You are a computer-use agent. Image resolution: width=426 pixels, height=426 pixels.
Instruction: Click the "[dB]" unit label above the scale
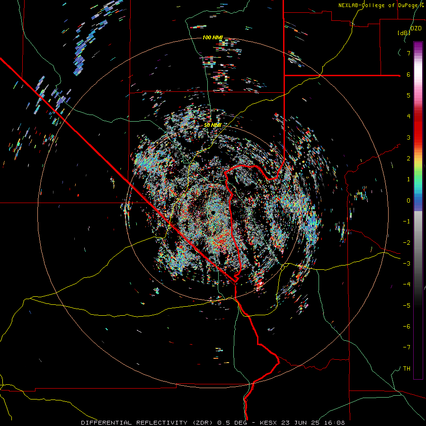pos(404,33)
